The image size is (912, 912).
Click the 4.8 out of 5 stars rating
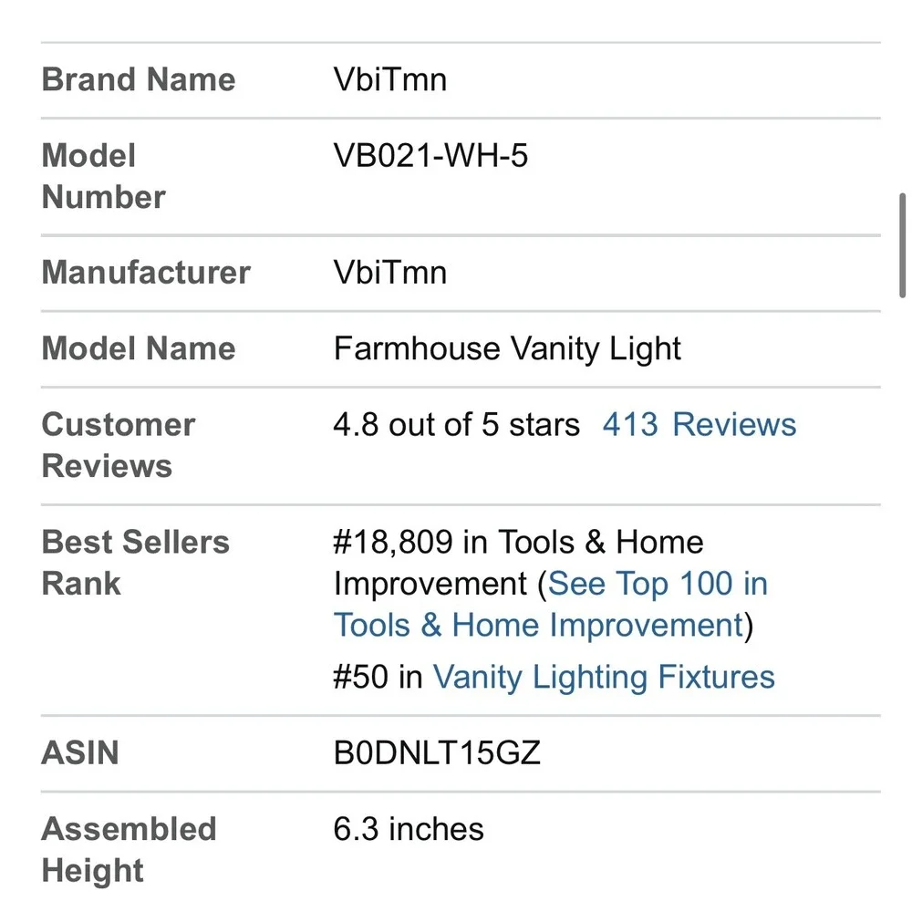tap(457, 424)
